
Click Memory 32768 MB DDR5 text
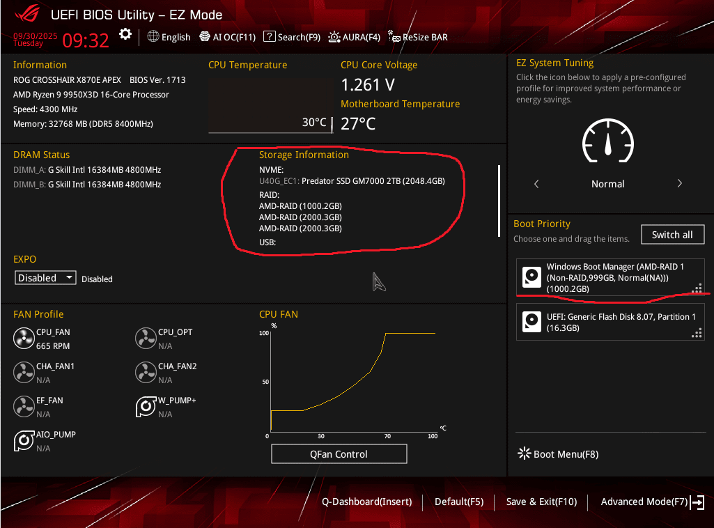click(x=83, y=124)
